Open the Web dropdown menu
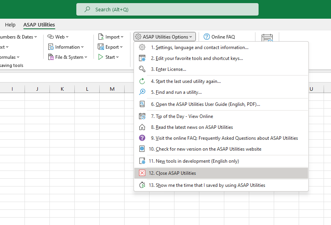This screenshot has height=225, width=331. coord(67,37)
